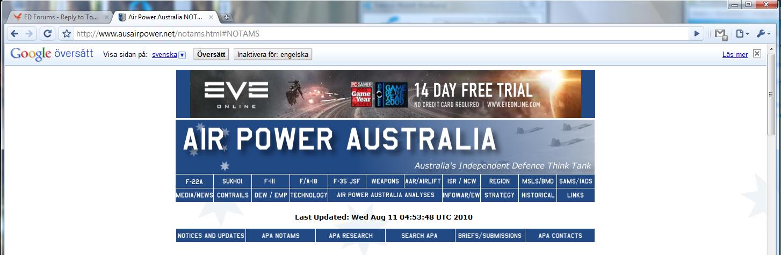The image size is (781, 255).
Task: Open the F-111 section
Action: point(270,181)
